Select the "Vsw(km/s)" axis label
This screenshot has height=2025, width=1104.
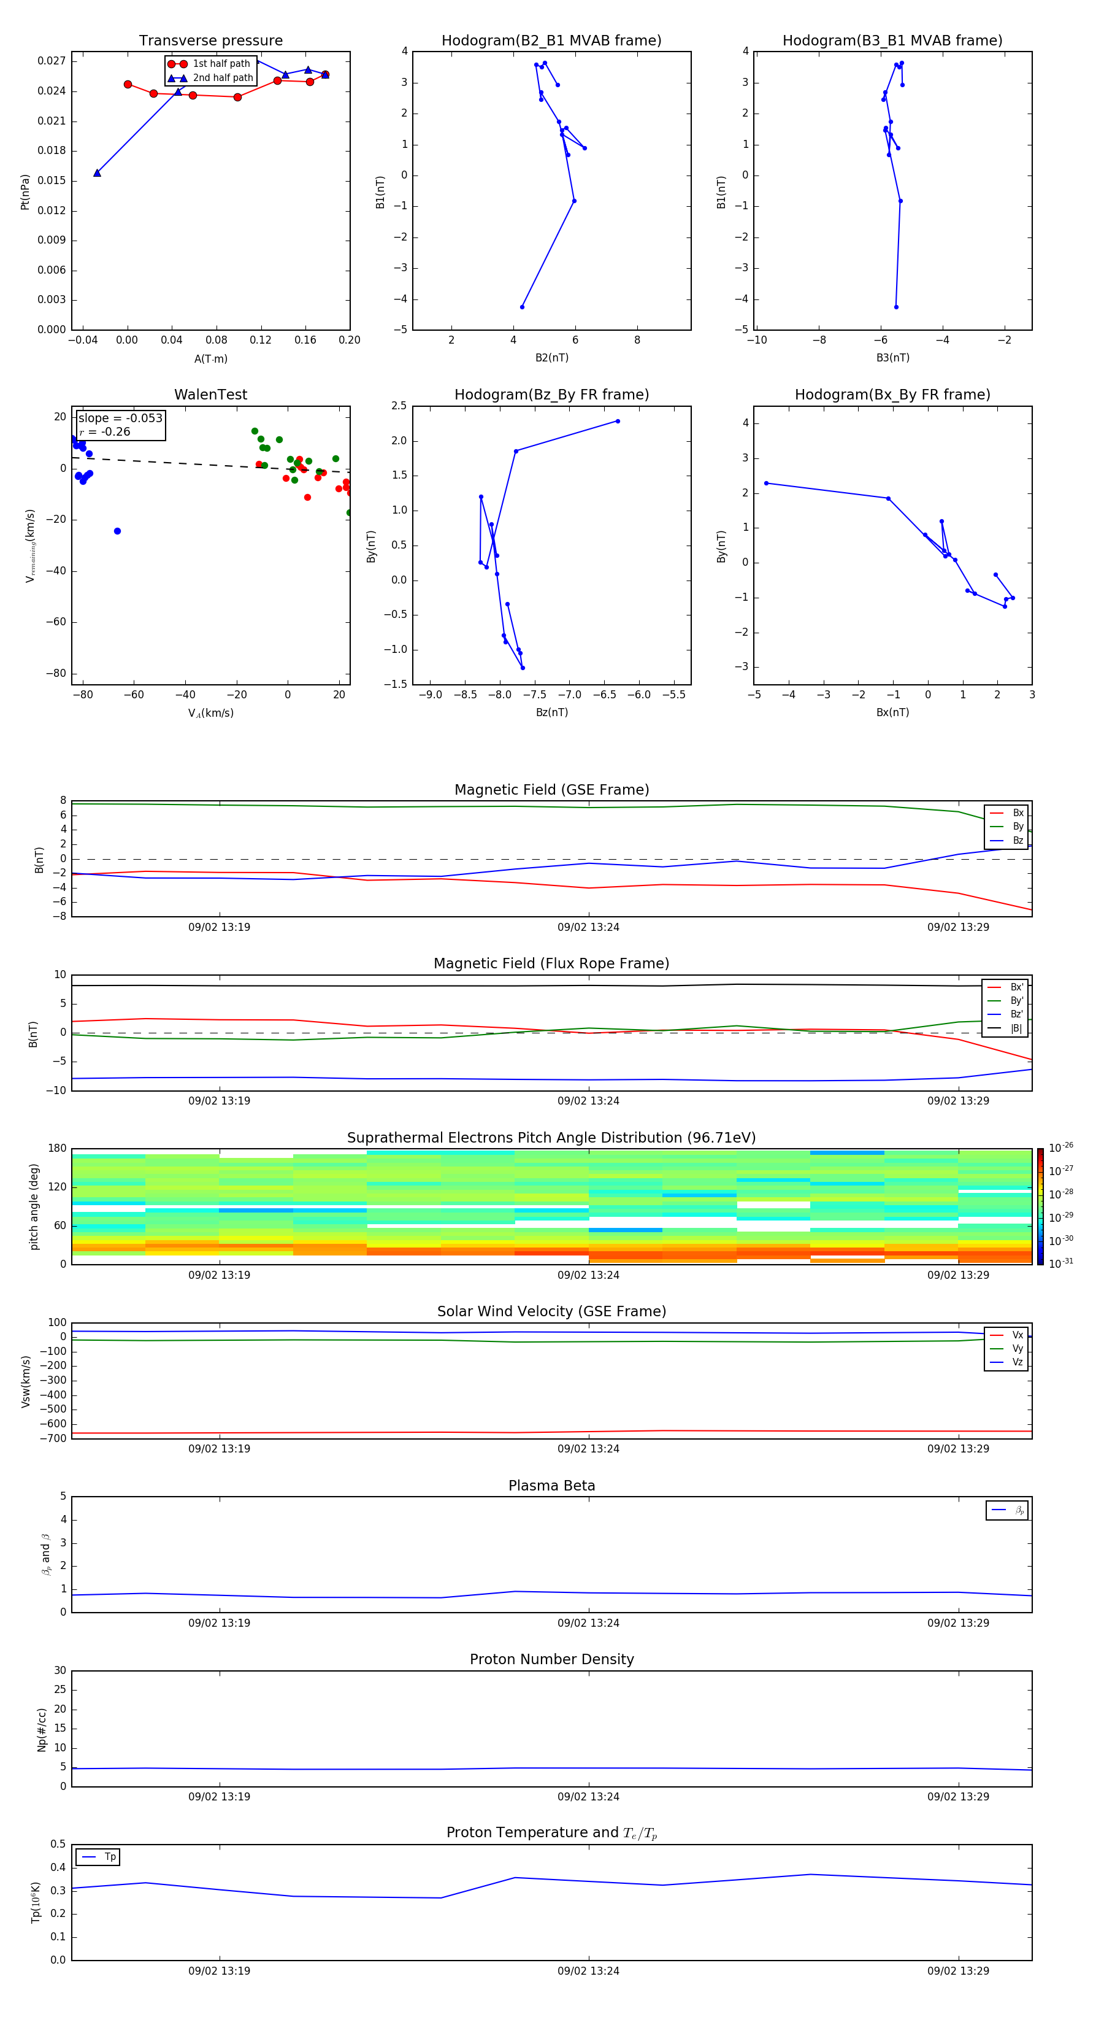click(x=25, y=1381)
